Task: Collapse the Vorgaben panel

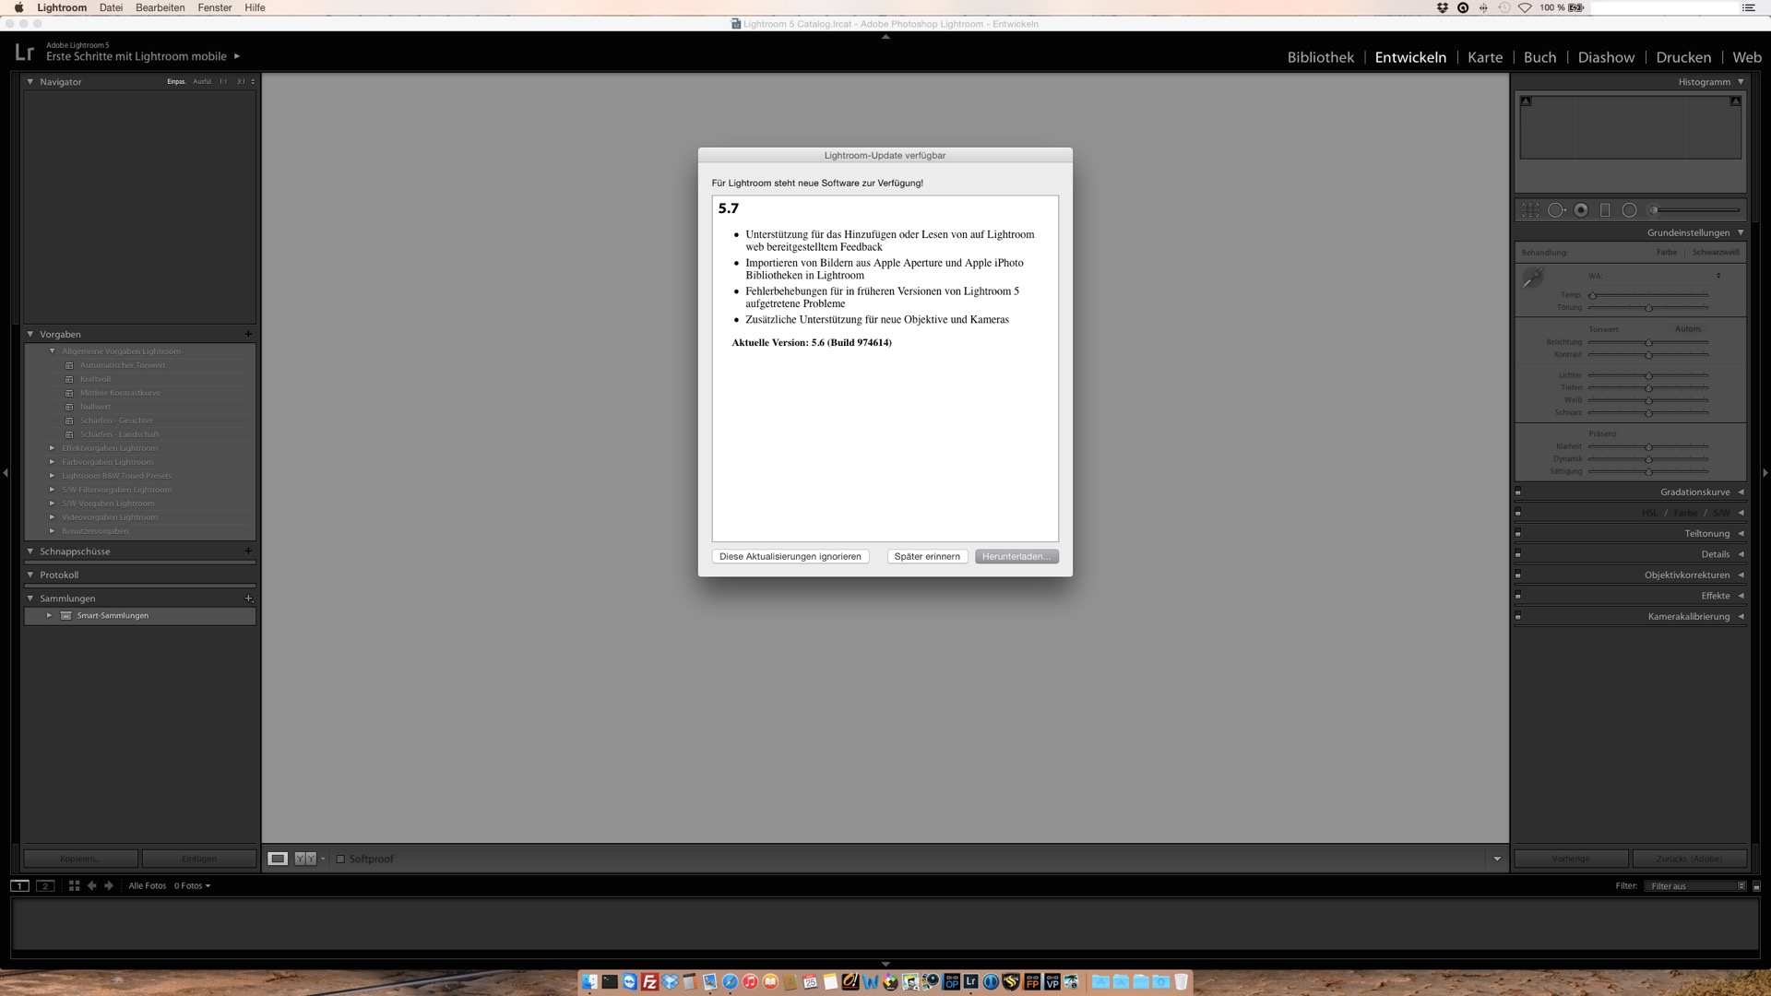Action: [x=30, y=334]
